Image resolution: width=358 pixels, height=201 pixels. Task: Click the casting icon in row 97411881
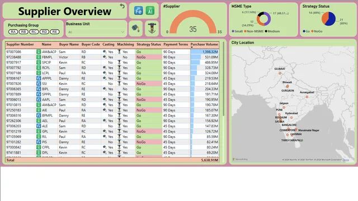click(x=105, y=152)
